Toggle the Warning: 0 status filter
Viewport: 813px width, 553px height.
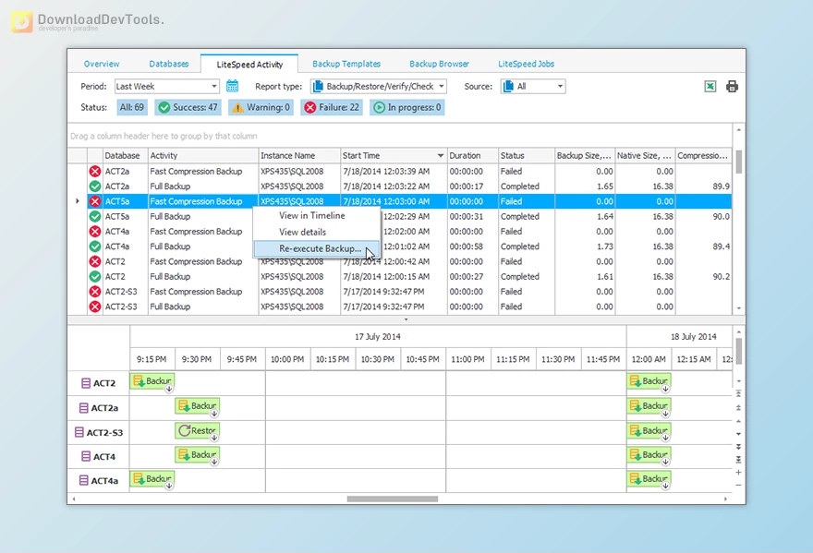261,108
